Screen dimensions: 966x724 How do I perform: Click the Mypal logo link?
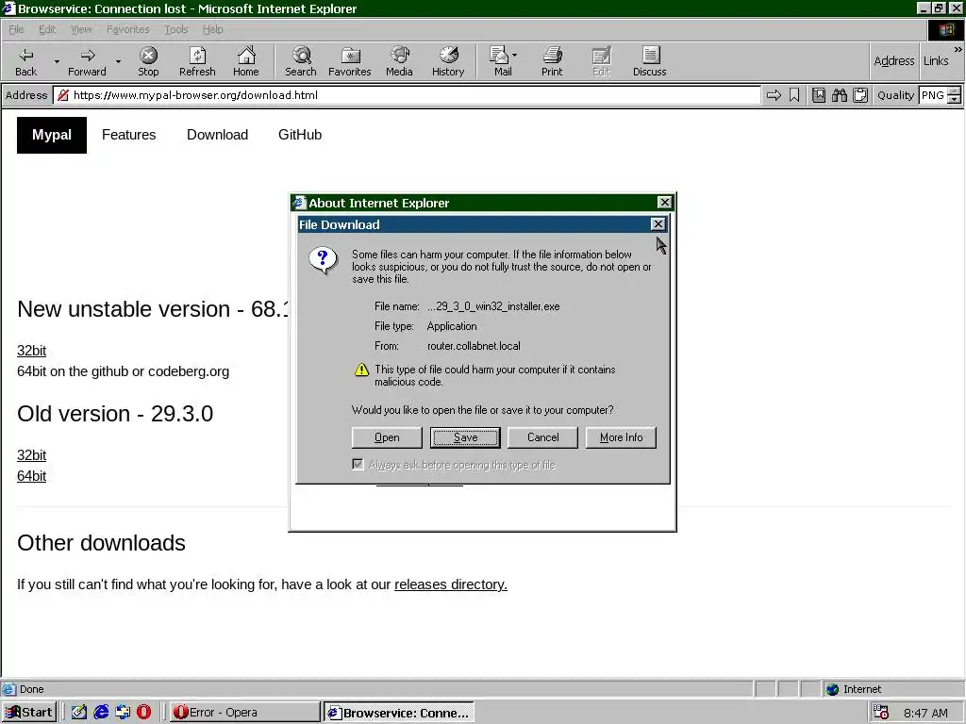tap(52, 135)
